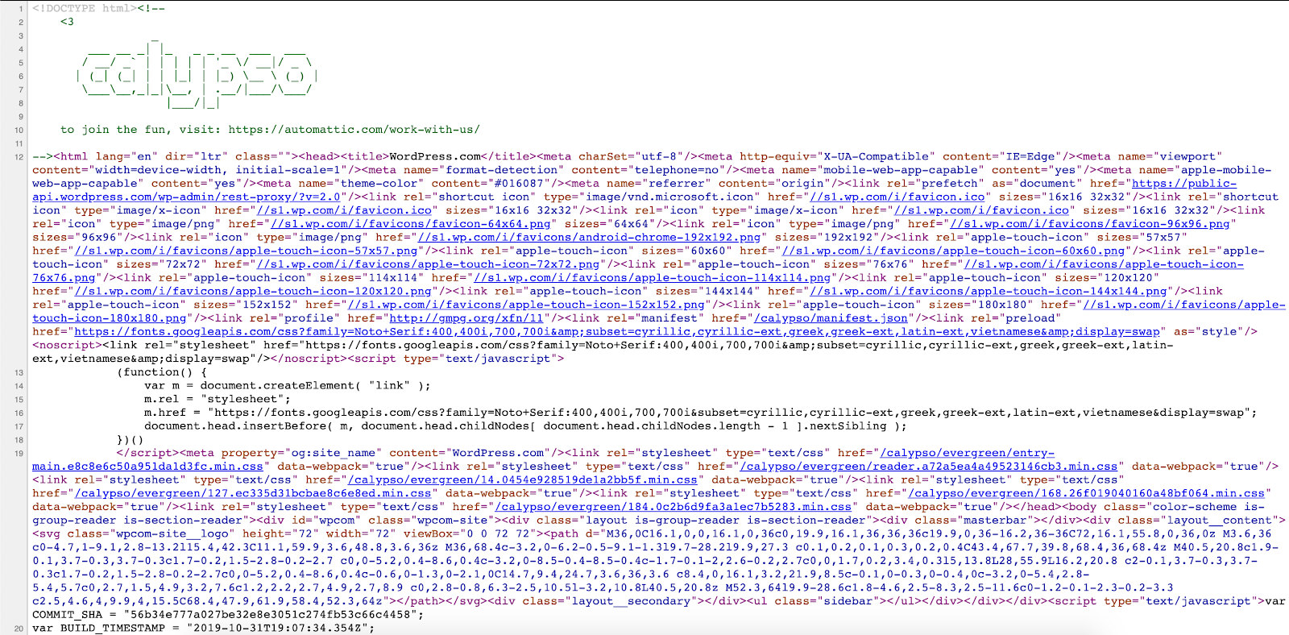Follow the apple-touch-icon-72x72.png link
The height and width of the screenshot is (635, 1289).
point(428,264)
